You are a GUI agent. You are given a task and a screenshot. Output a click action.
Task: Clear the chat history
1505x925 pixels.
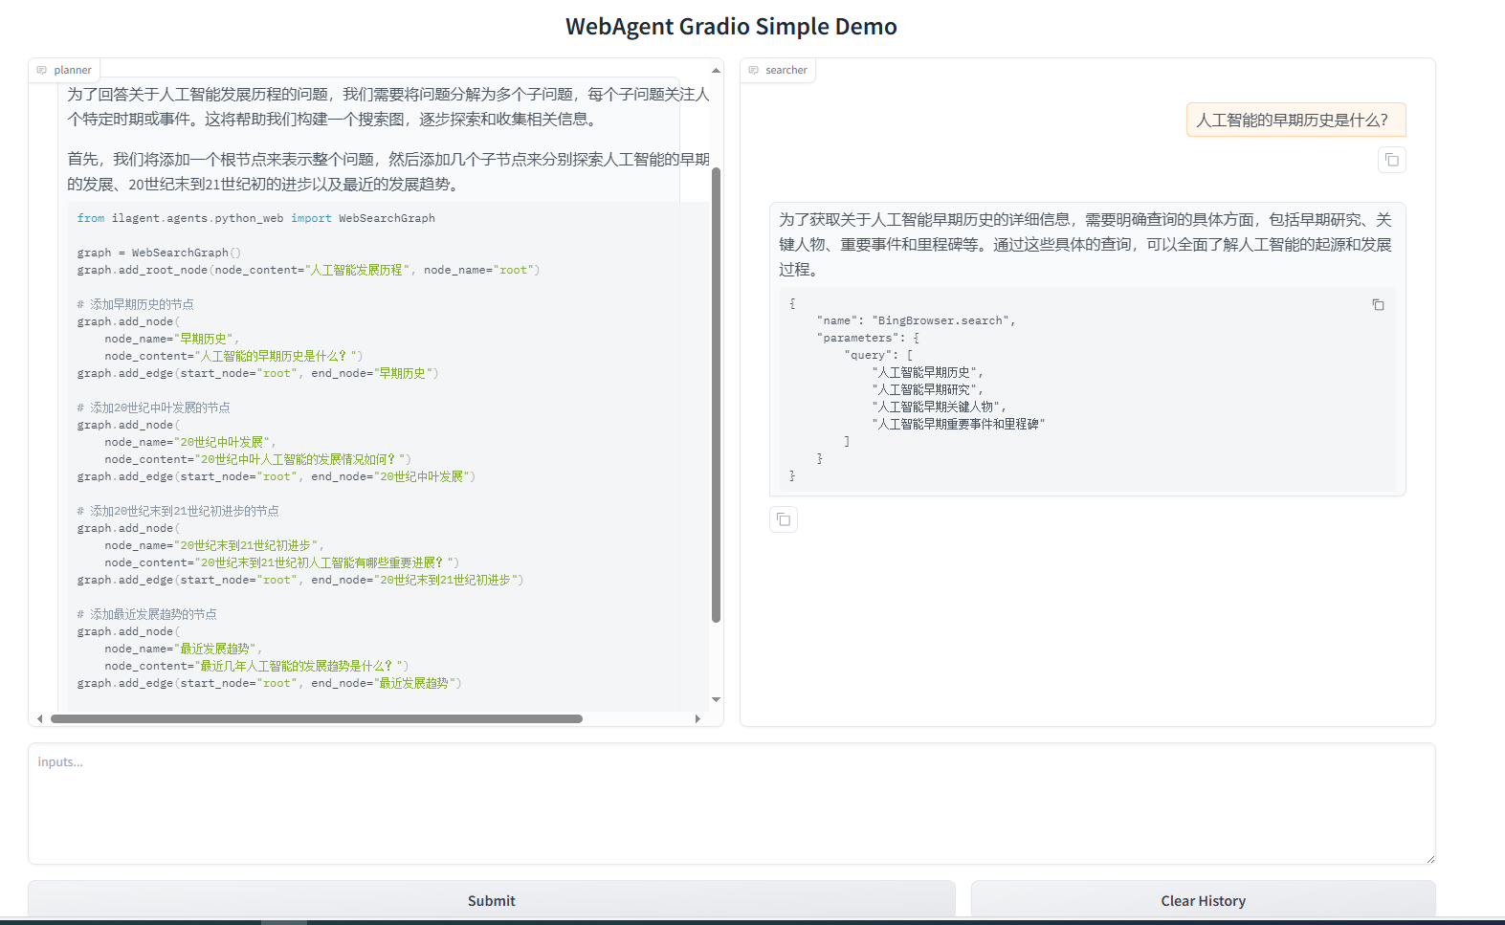[1203, 900]
